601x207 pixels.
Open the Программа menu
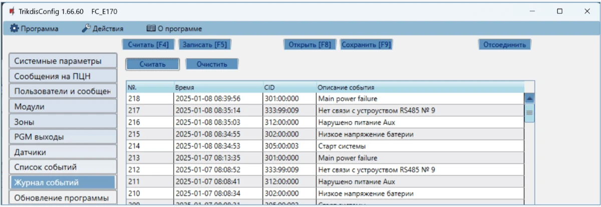pos(34,28)
